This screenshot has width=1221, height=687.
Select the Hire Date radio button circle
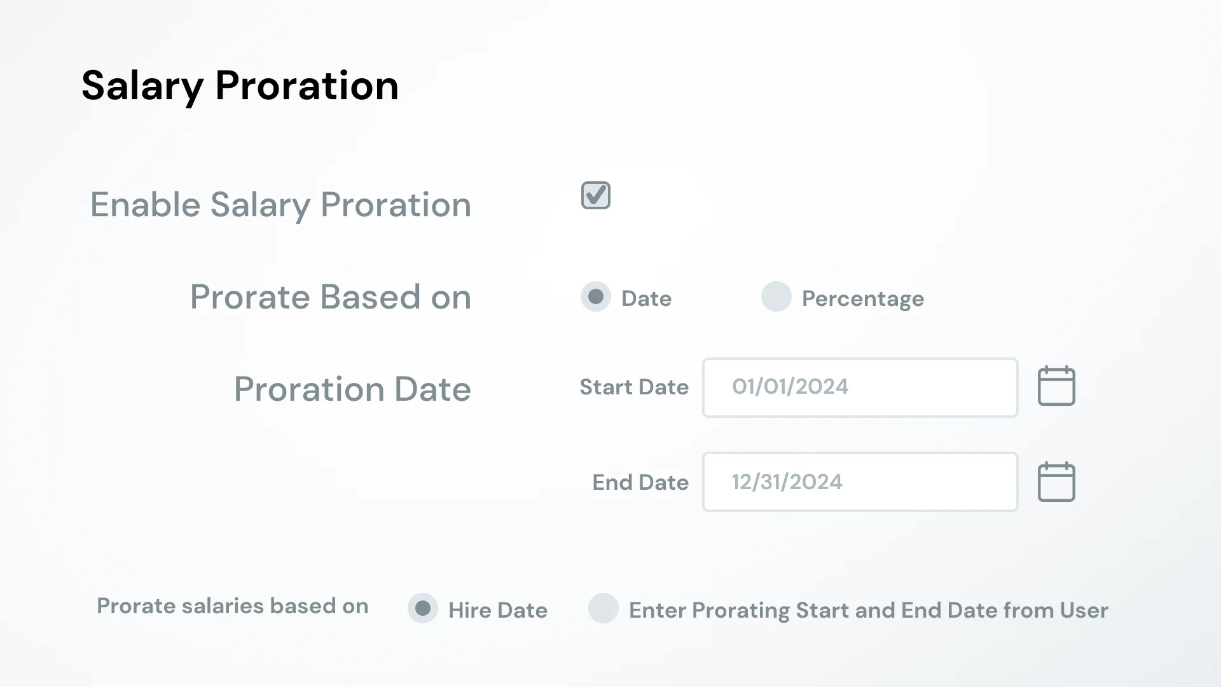[x=423, y=608]
